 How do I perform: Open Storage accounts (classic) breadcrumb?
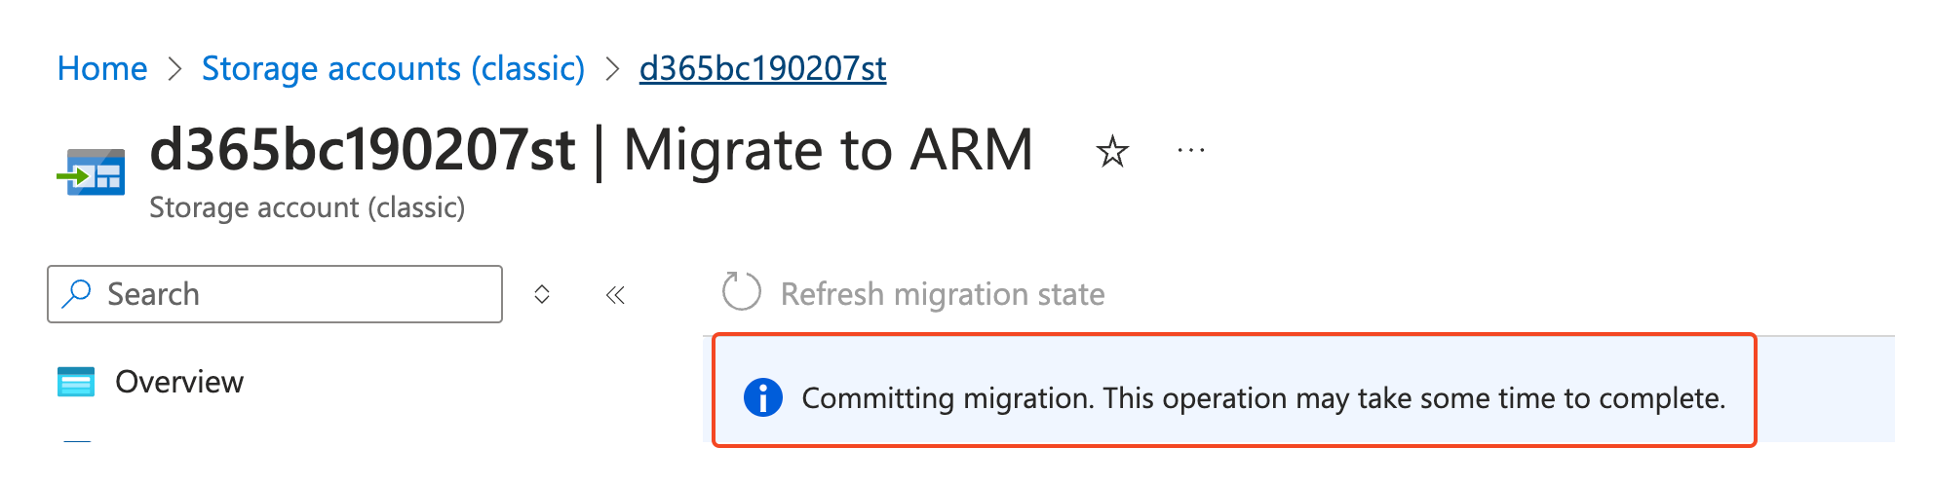coord(393,69)
